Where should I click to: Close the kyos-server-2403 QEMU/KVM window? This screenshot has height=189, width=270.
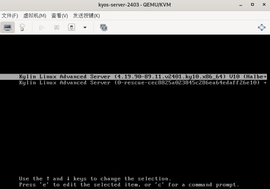[x=264, y=5]
